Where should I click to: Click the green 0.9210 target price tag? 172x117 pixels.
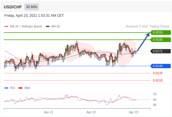tap(160, 32)
